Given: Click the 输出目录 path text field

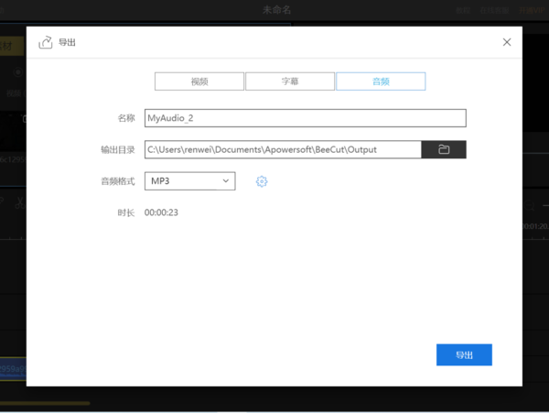Looking at the screenshot, I should [x=283, y=149].
